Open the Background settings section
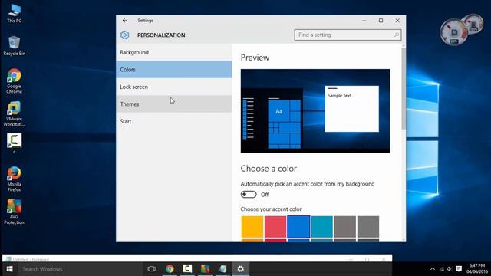The height and width of the screenshot is (276, 491). [174, 52]
